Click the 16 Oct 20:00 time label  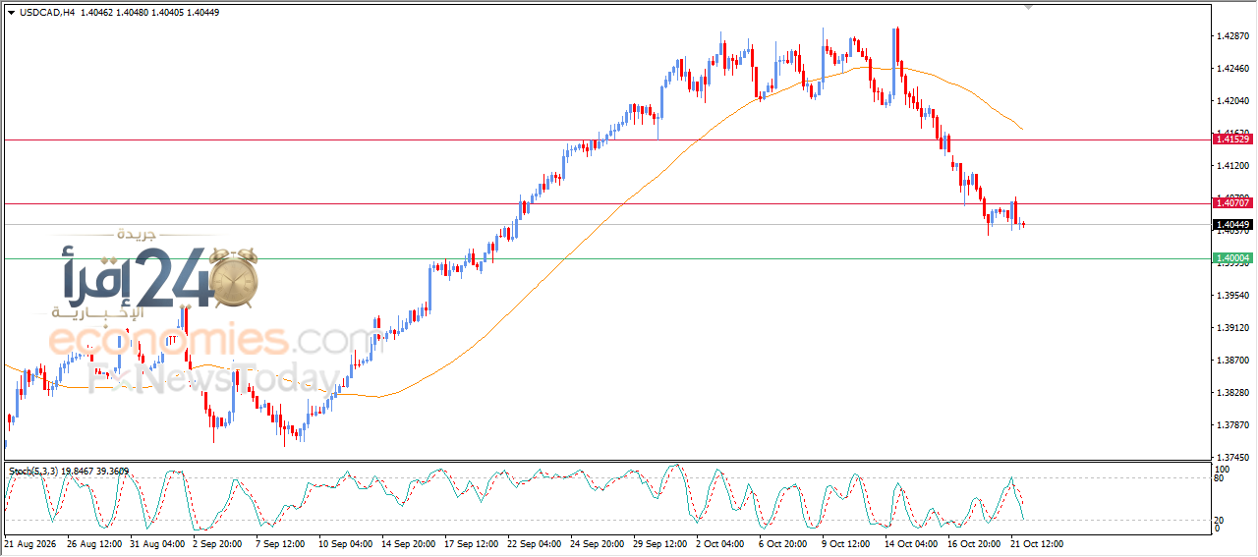point(975,543)
